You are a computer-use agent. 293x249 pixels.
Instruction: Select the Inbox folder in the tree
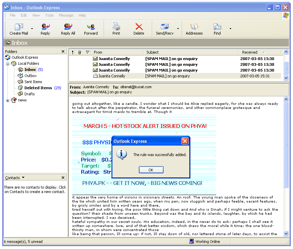click(x=30, y=70)
